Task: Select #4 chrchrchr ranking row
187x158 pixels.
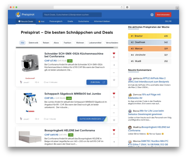Action: click(150, 55)
